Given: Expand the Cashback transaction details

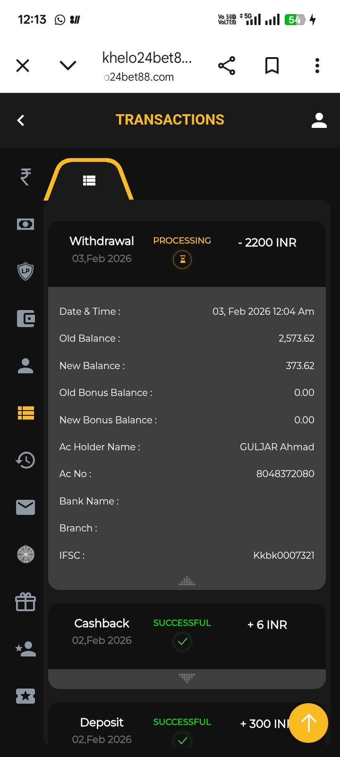Looking at the screenshot, I should coord(187,678).
